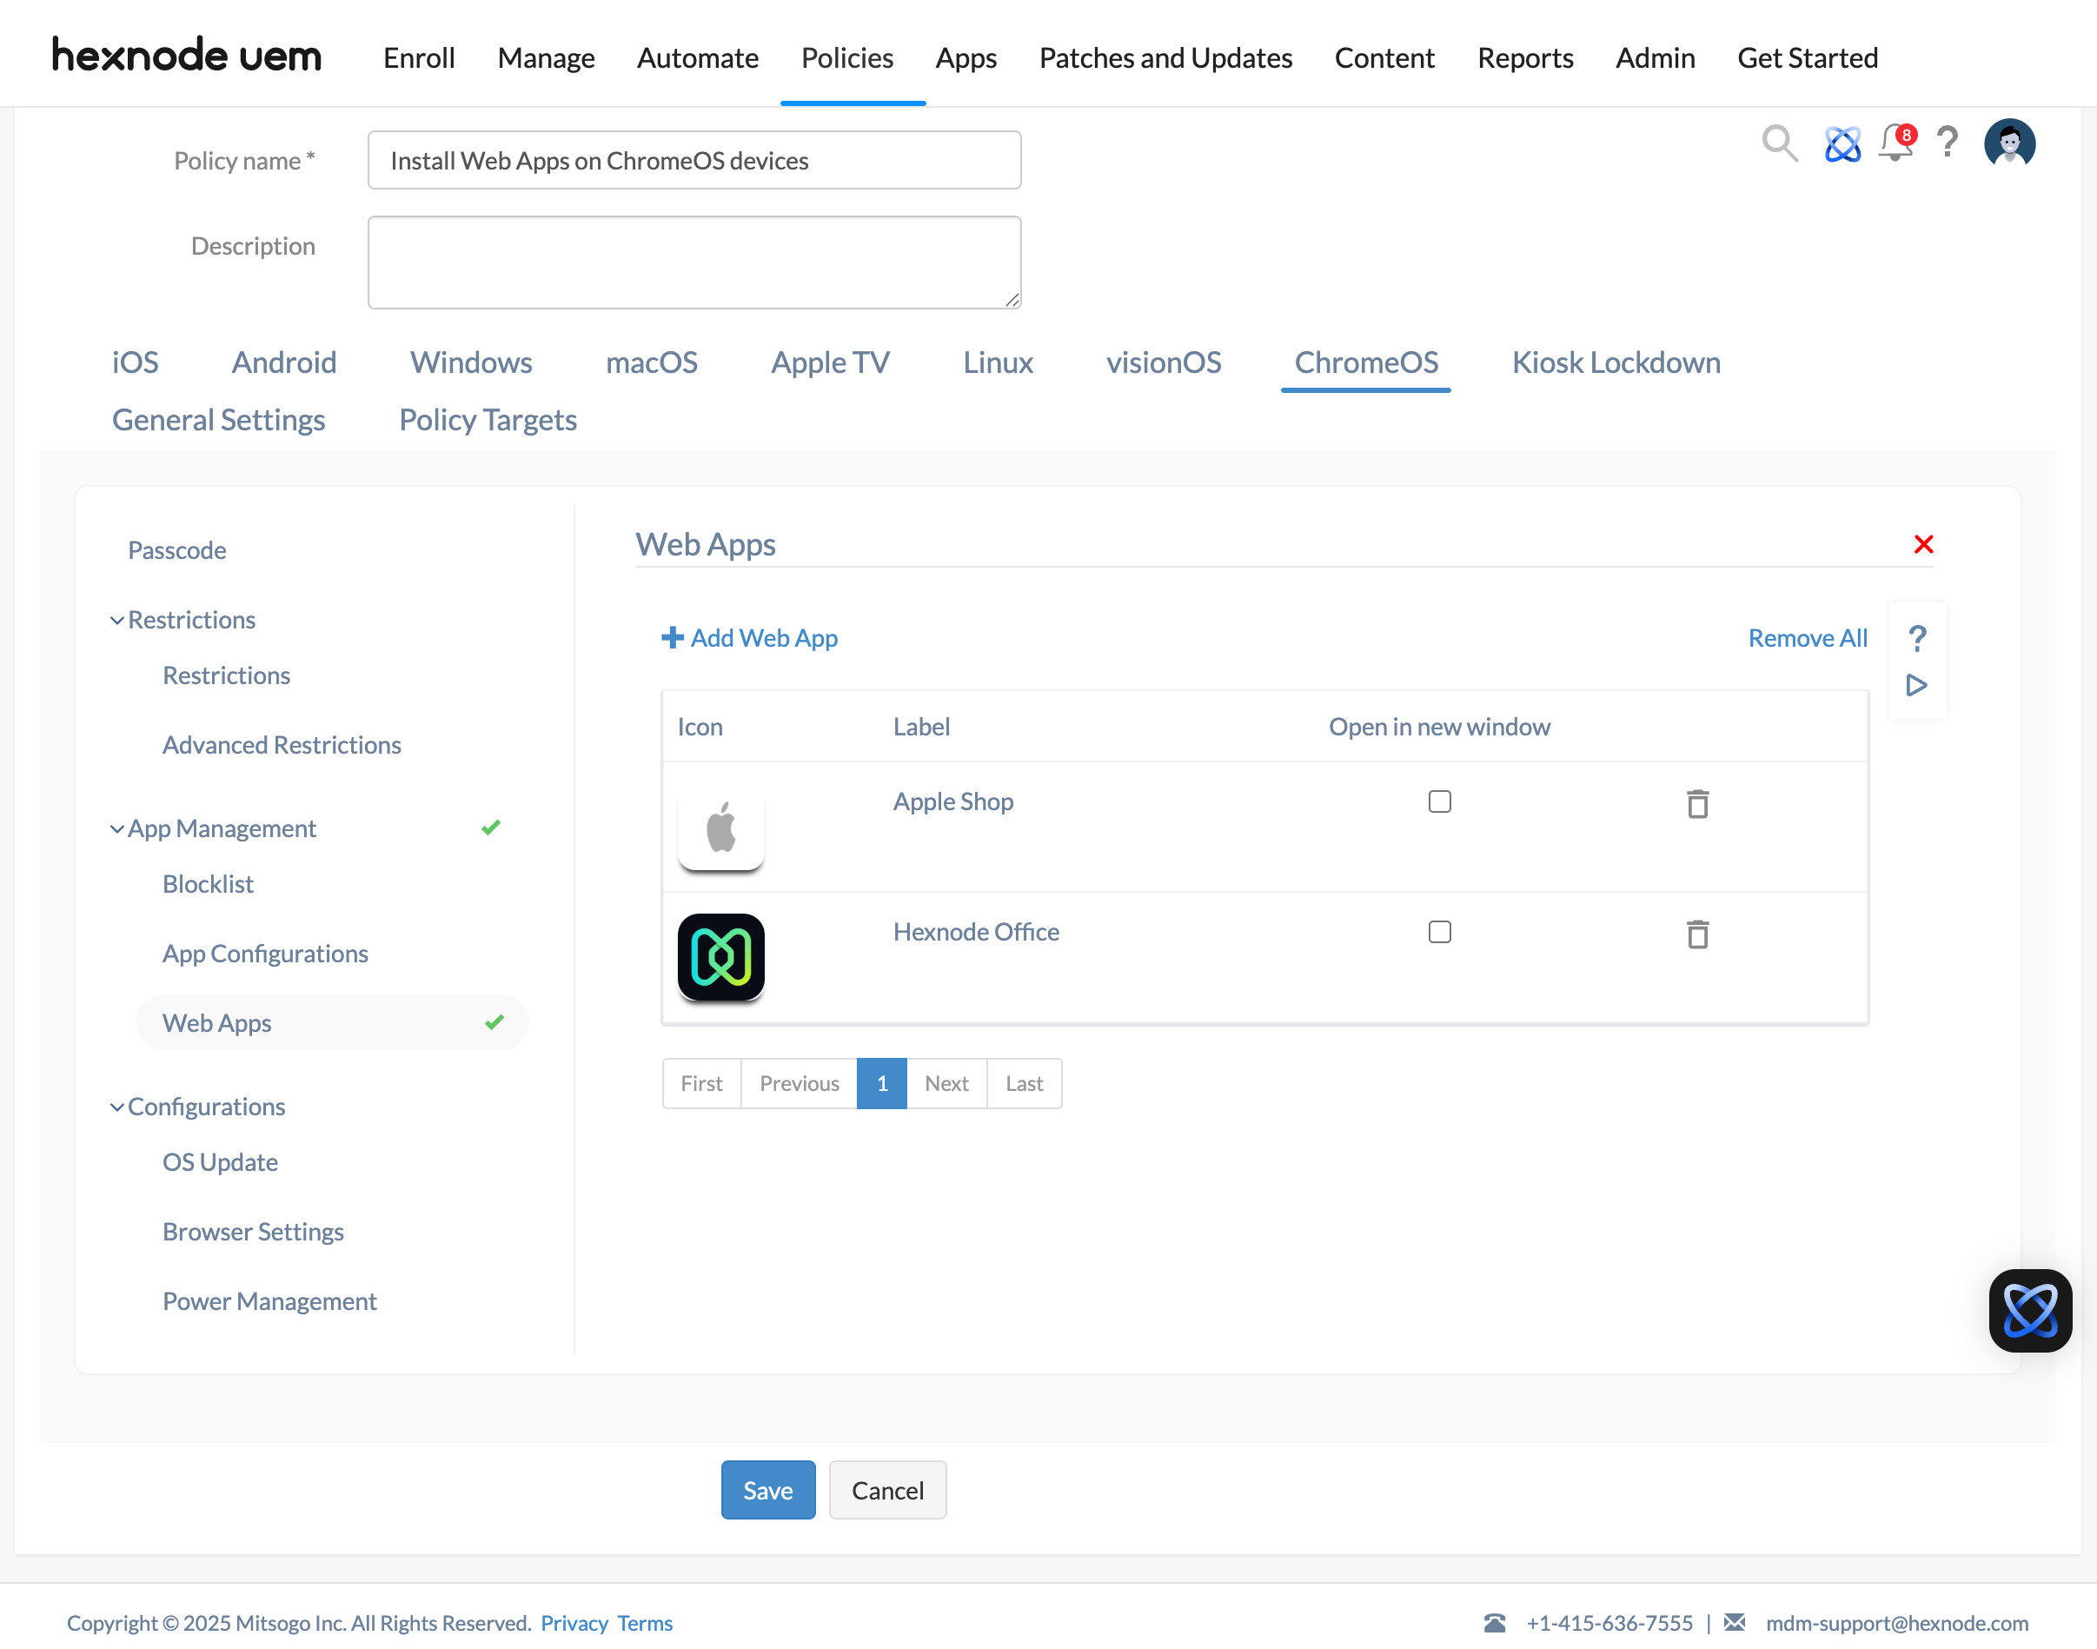The width and height of the screenshot is (2097, 1649).
Task: Click the help question mark in header
Action: [1948, 143]
